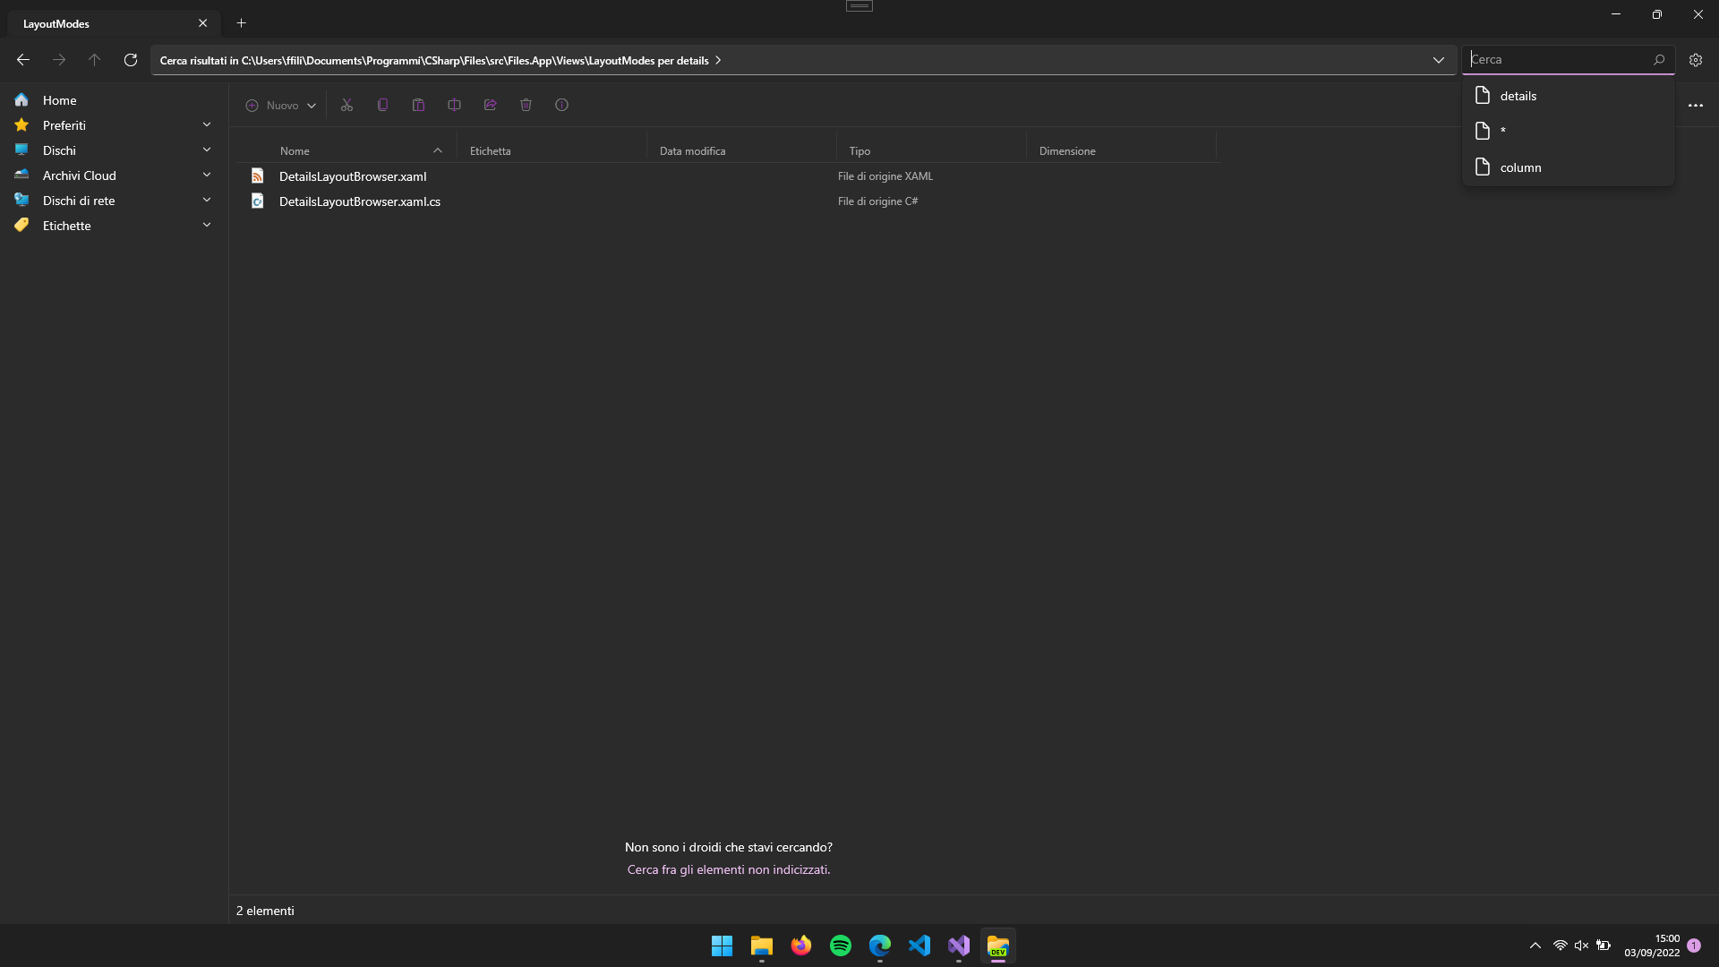Click the Share icon in toolbar

(x=490, y=105)
